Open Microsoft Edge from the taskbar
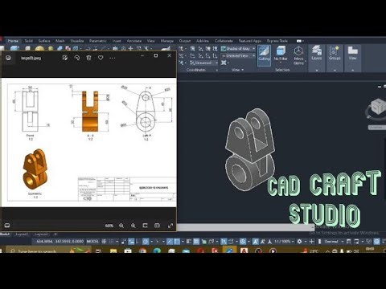Viewport: 386px width, 289px height. (x=157, y=250)
